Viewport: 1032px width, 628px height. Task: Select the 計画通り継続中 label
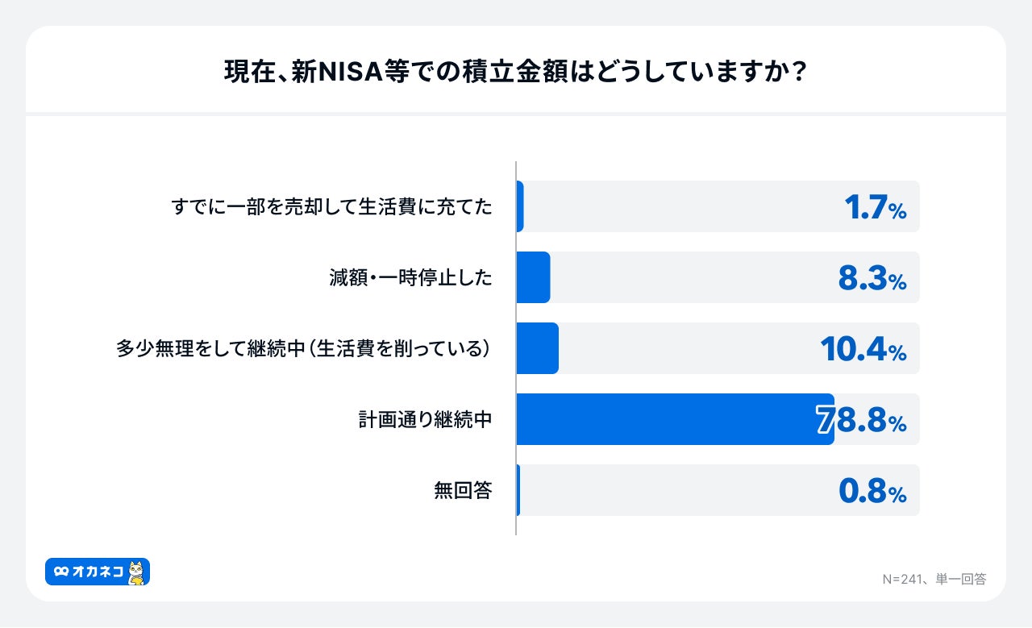point(425,420)
